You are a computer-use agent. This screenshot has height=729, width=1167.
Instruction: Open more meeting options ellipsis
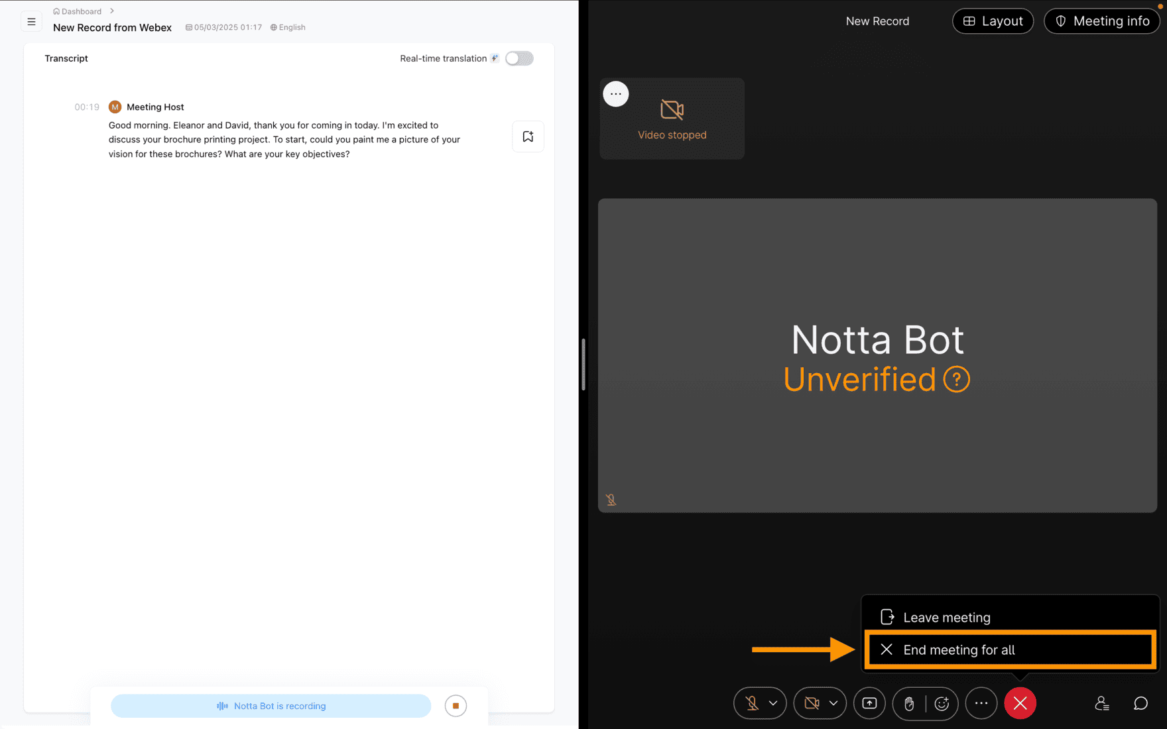pyautogui.click(x=981, y=703)
